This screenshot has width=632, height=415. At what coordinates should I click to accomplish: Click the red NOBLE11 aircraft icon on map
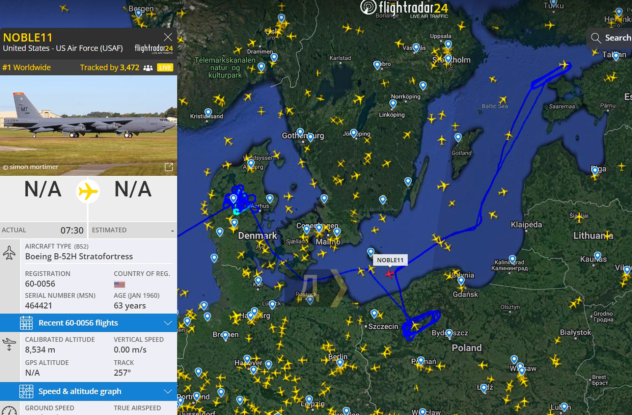point(390,274)
